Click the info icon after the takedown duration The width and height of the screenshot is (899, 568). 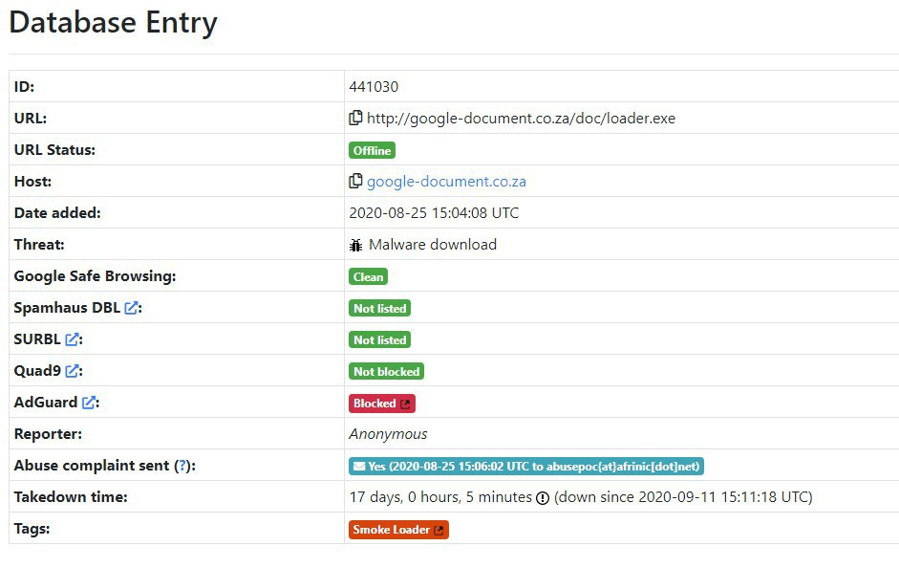541,497
